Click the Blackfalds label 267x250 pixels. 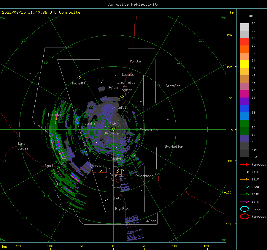point(126,82)
